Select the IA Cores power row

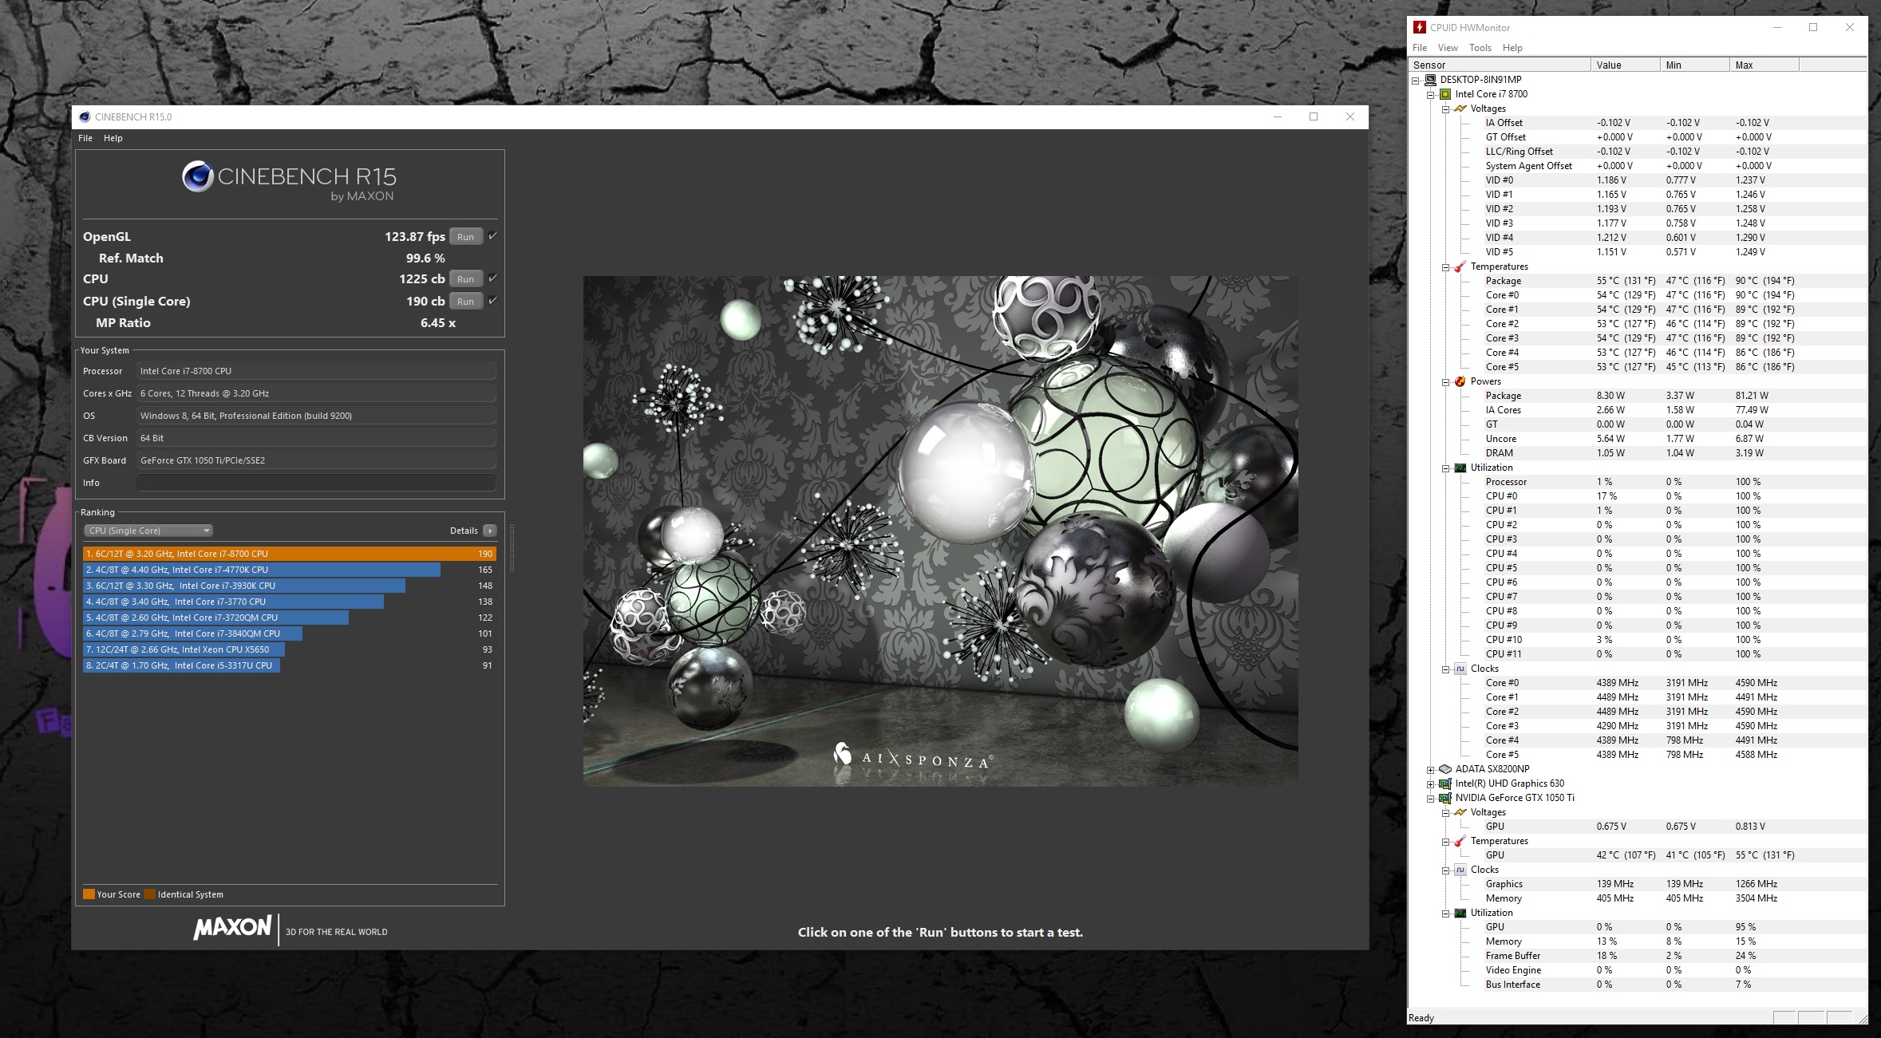pos(1638,410)
